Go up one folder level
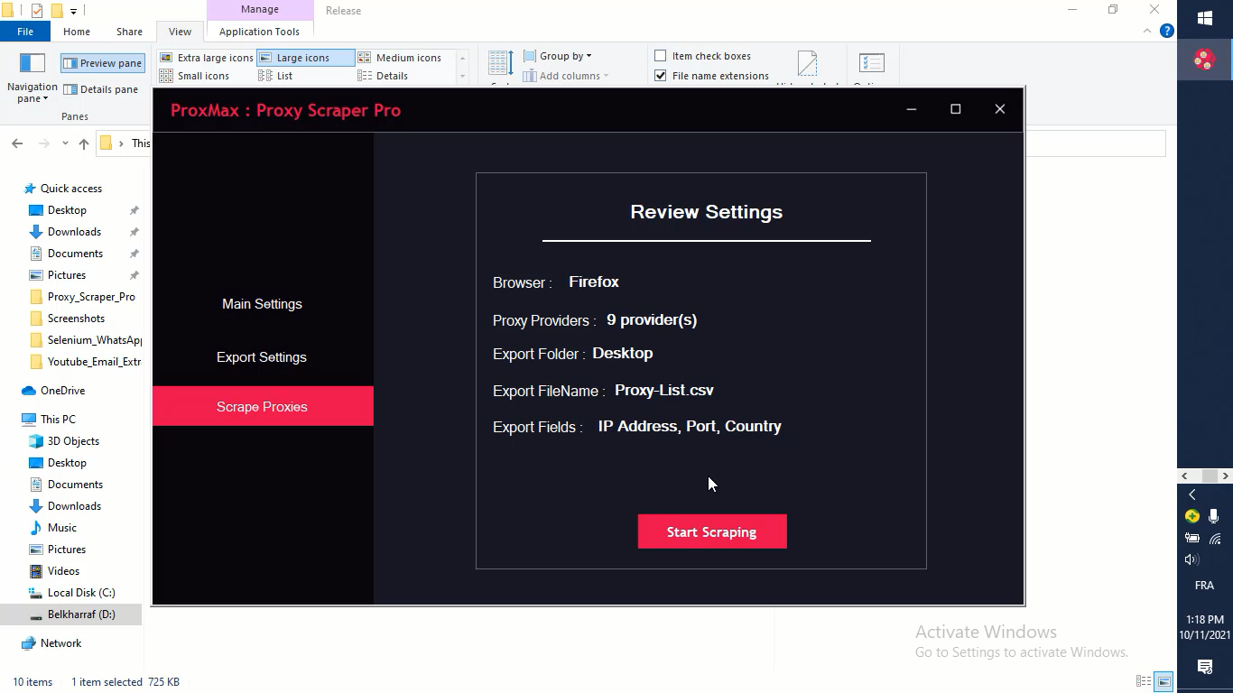Screen dimensions: 1233x693 pos(84,143)
